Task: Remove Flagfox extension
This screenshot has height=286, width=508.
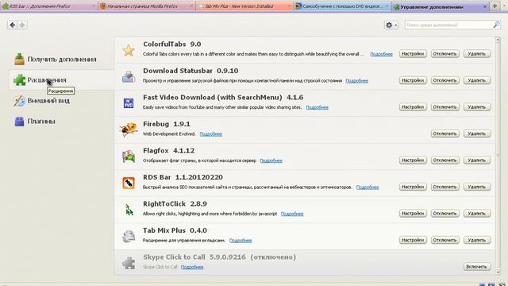Action: [x=477, y=160]
